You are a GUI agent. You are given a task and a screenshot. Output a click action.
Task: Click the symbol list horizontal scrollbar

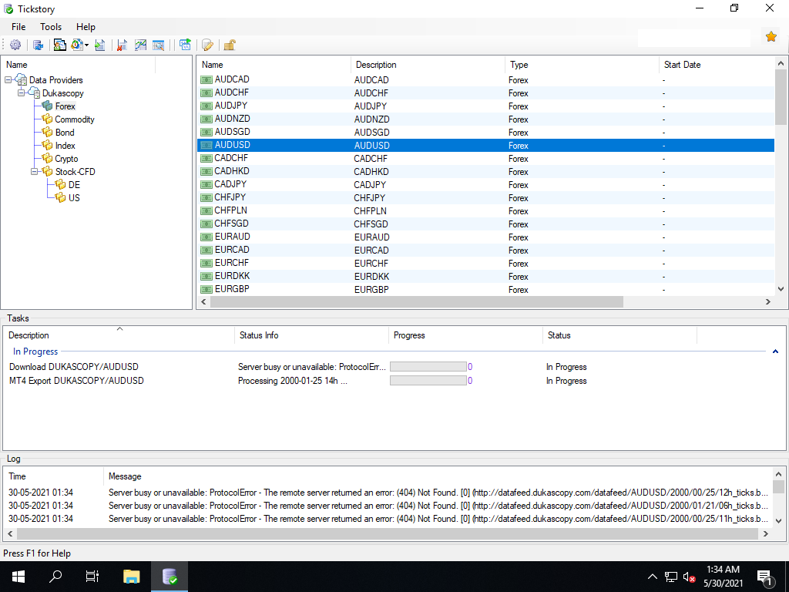coord(417,301)
